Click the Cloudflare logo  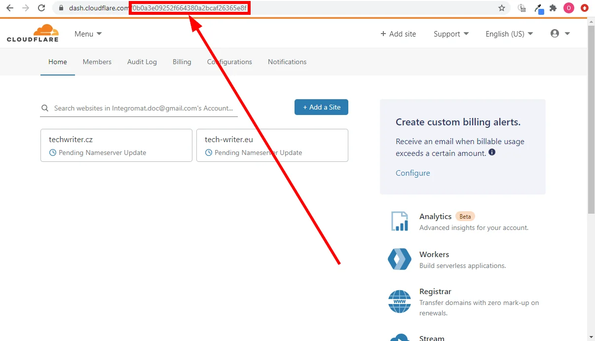[33, 33]
